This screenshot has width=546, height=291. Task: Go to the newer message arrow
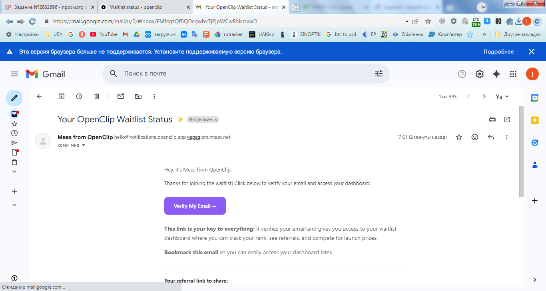coord(468,96)
